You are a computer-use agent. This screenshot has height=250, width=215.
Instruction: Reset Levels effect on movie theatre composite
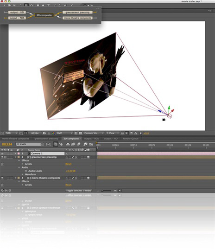point(69,185)
